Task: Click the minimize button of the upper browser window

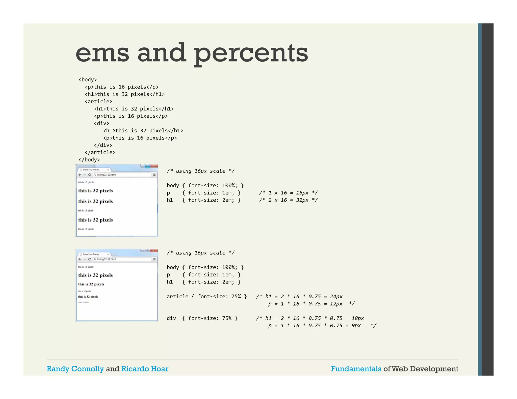Action: [x=143, y=166]
